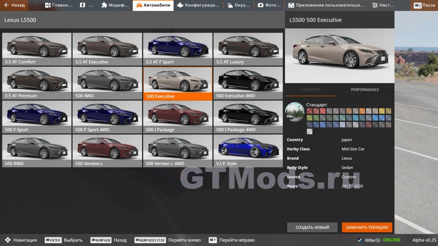Choose the 500 Version L car
438x246 pixels.
pyautogui.click(x=107, y=151)
